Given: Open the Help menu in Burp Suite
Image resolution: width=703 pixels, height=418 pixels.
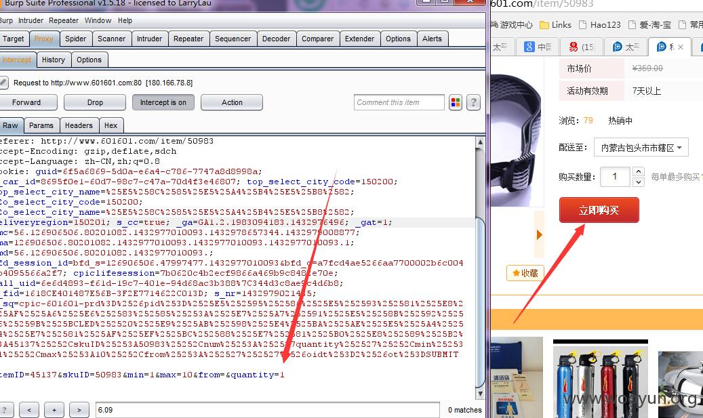Looking at the screenshot, I should (x=125, y=20).
